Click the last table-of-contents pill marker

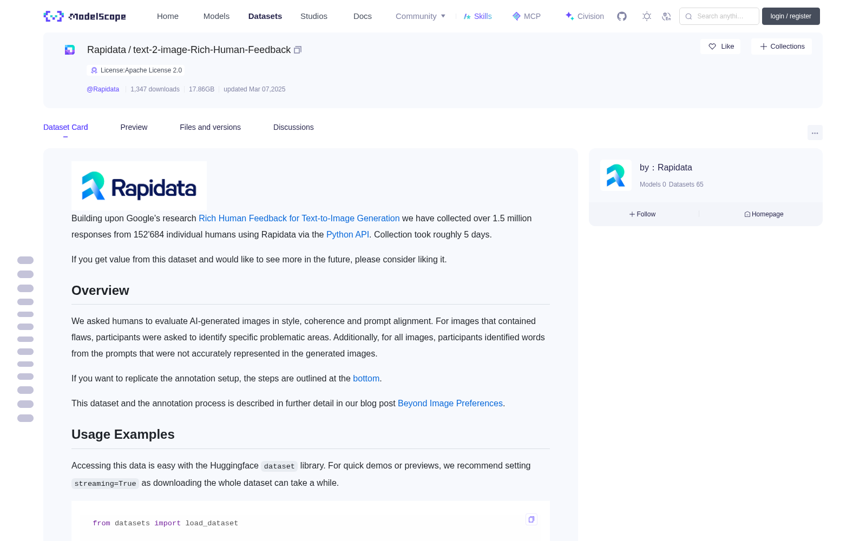(25, 418)
